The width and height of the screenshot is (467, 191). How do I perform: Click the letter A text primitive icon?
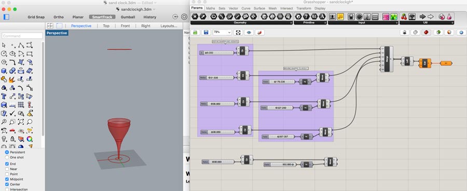click(322, 17)
